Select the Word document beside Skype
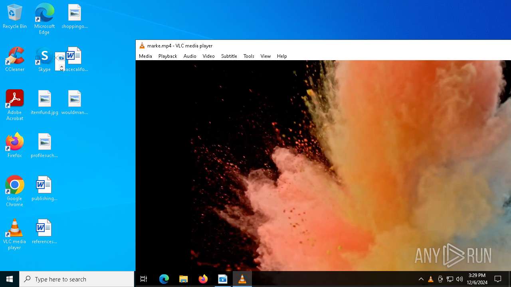This screenshot has width=511, height=287. (x=75, y=60)
